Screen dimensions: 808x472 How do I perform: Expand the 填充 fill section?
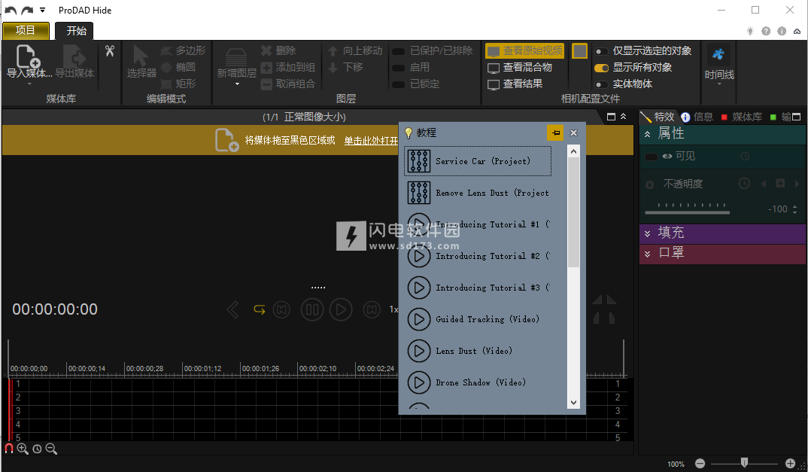pos(647,233)
